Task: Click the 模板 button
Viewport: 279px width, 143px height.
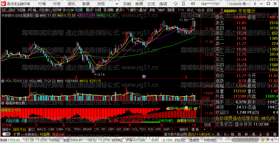Action: 195,129
